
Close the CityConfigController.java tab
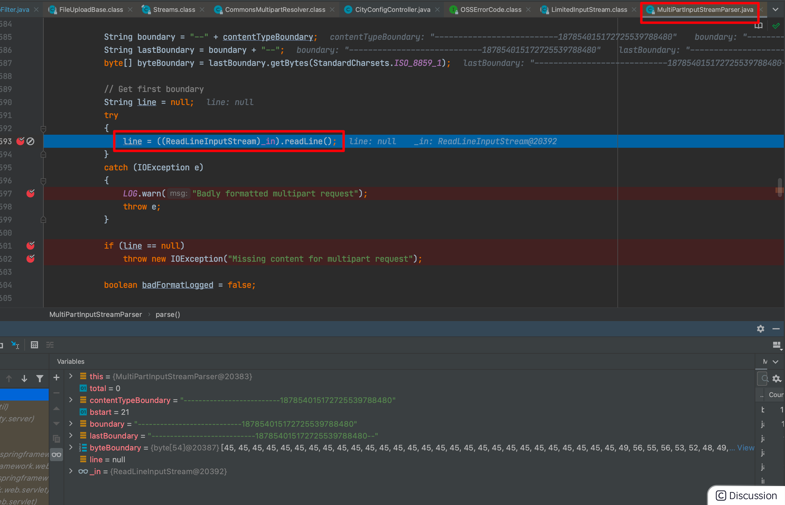[x=437, y=9]
